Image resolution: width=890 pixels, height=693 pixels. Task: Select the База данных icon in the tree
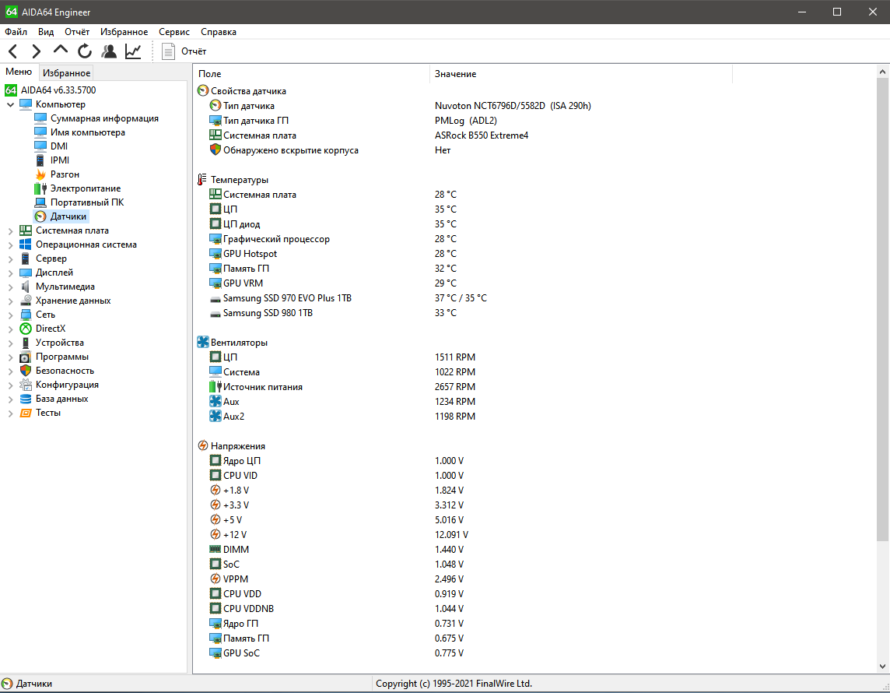click(x=26, y=399)
